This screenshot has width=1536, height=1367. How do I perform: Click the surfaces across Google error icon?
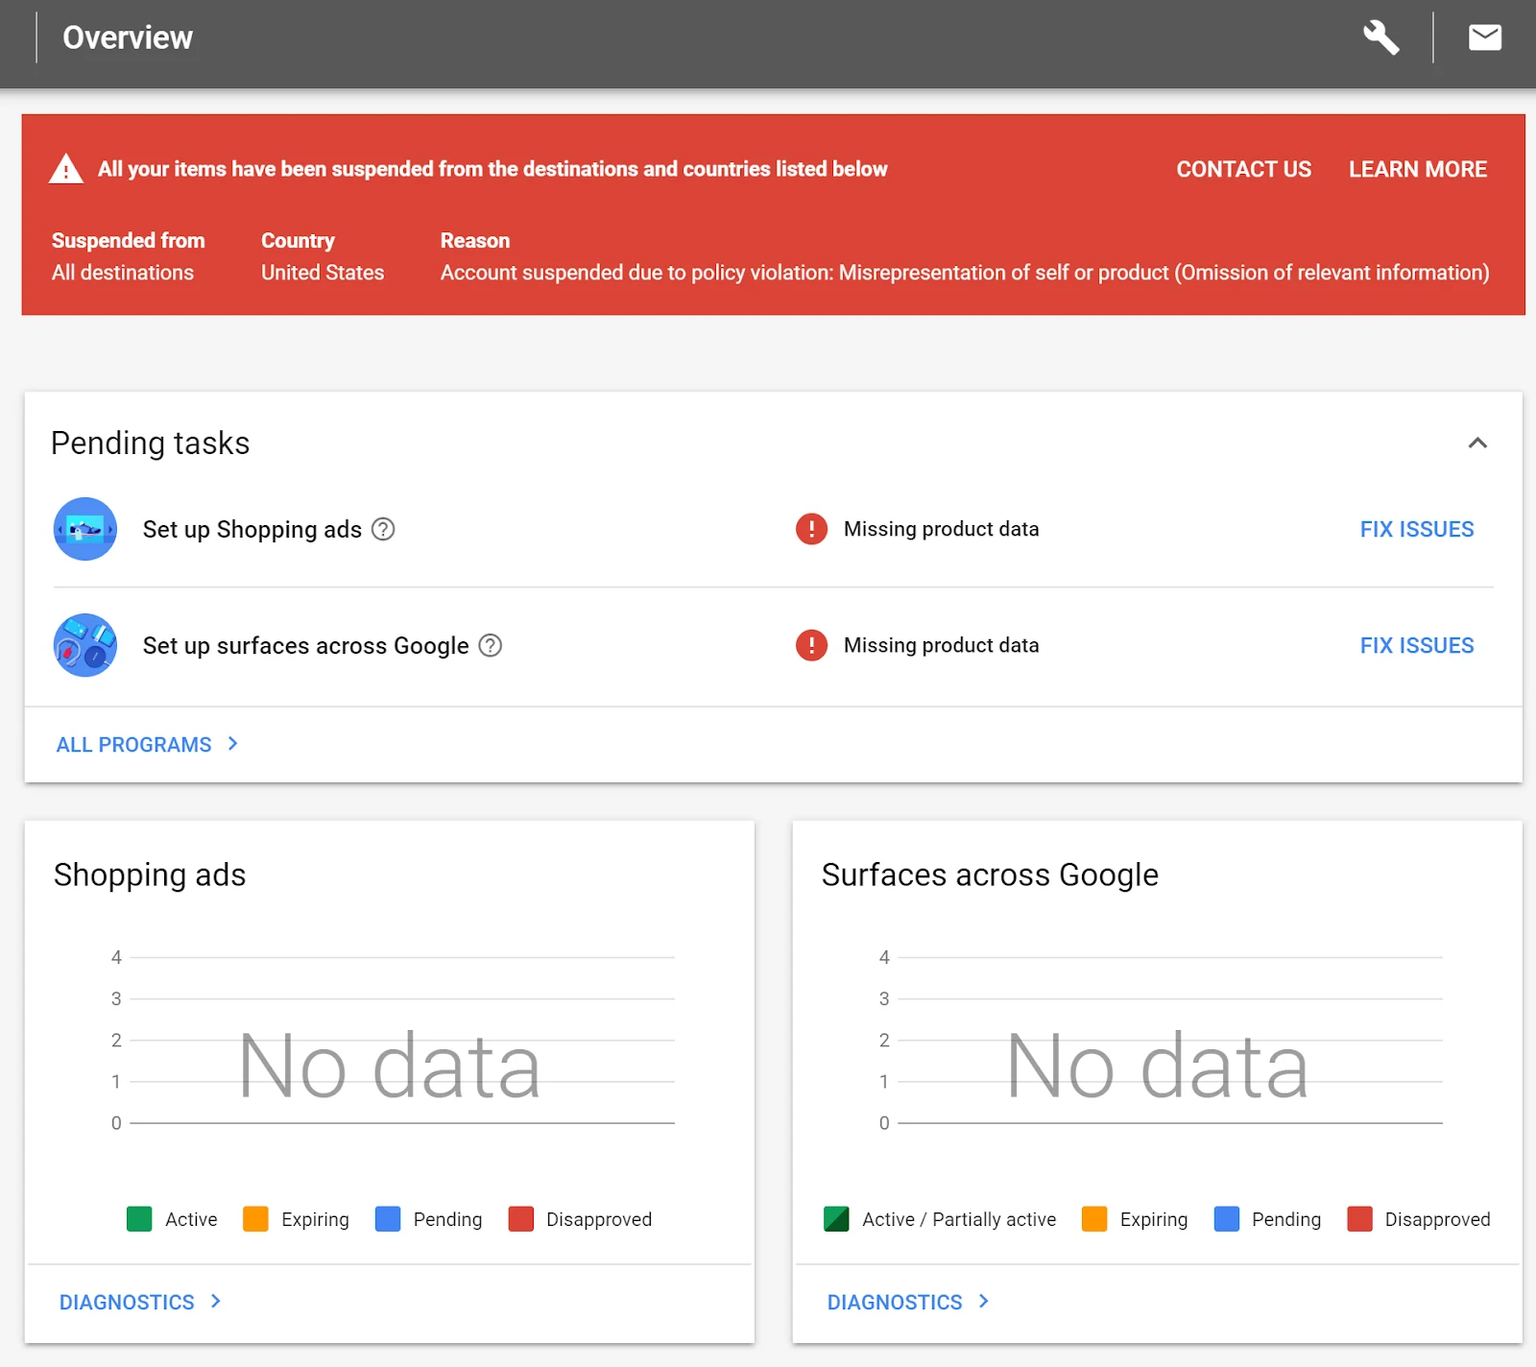coord(811,645)
